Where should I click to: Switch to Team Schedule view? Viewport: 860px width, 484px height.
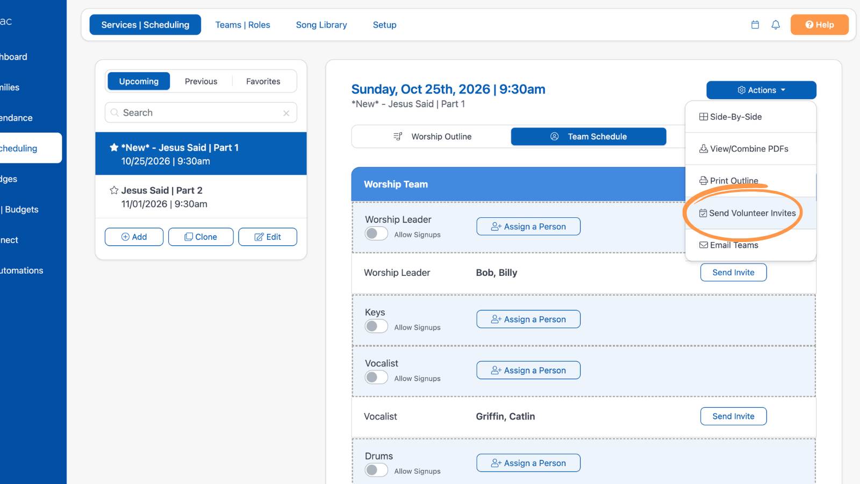[589, 137]
